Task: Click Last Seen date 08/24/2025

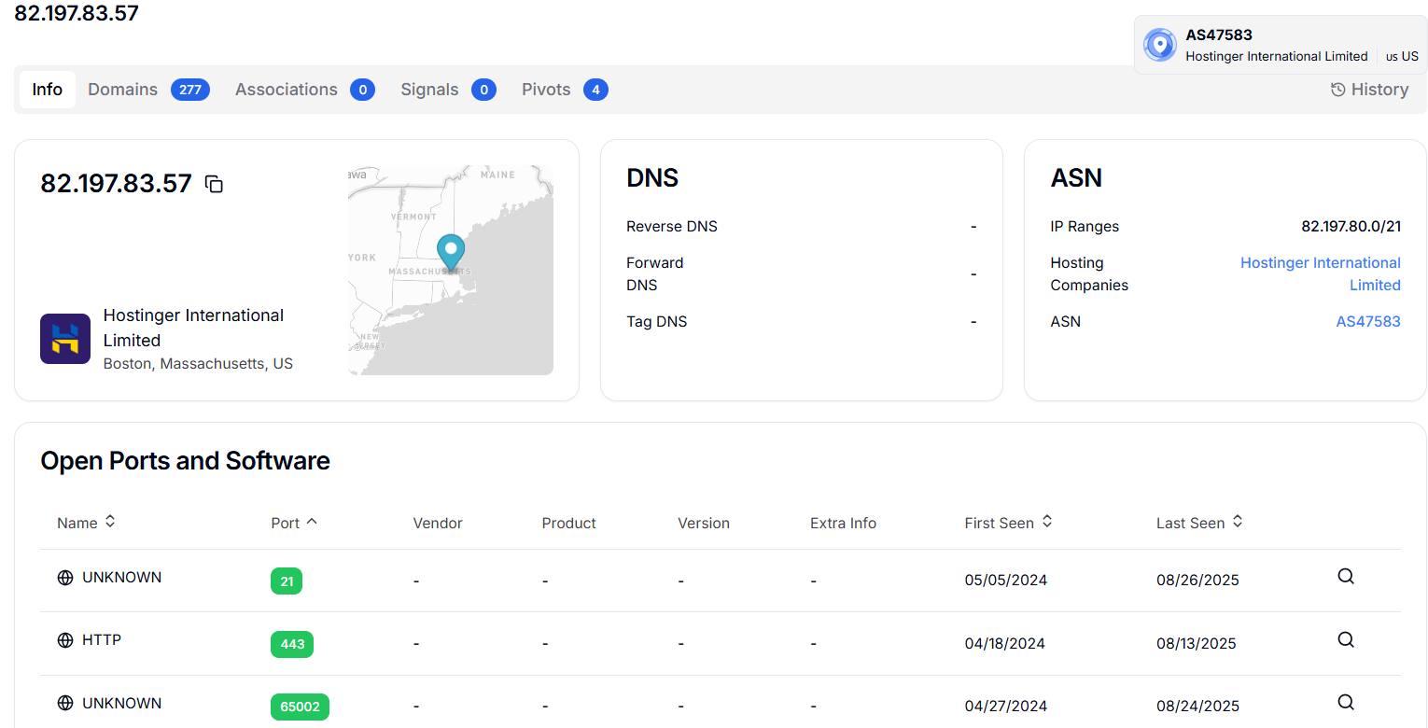Action: [1197, 707]
